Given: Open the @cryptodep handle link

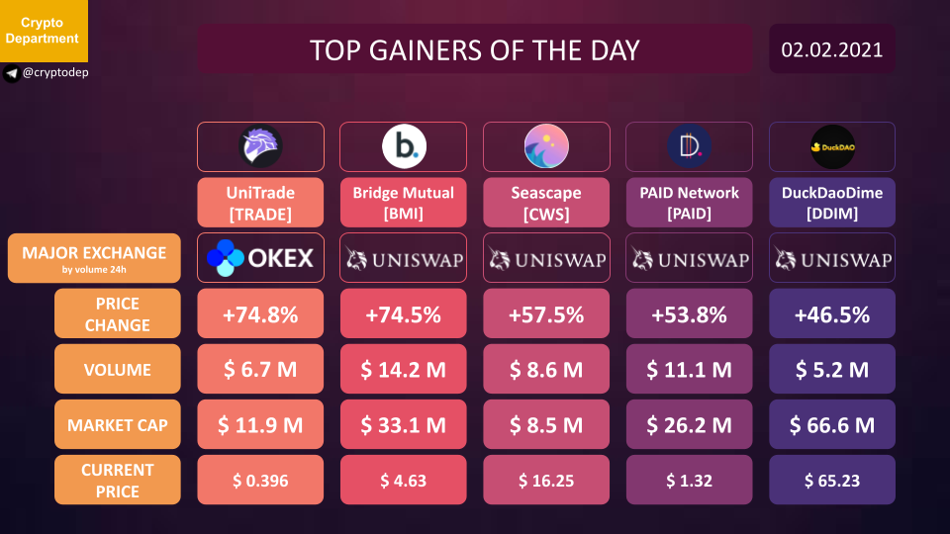Looking at the screenshot, I should pos(55,72).
